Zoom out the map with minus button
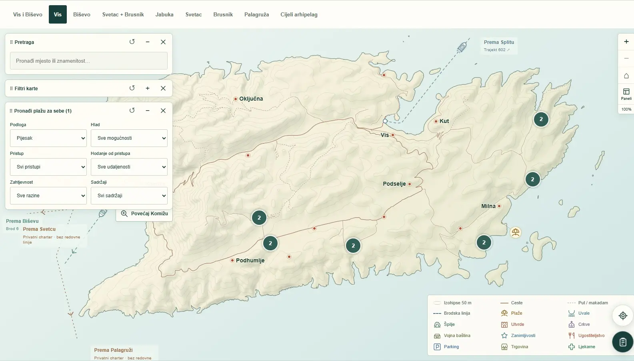 coord(626,58)
